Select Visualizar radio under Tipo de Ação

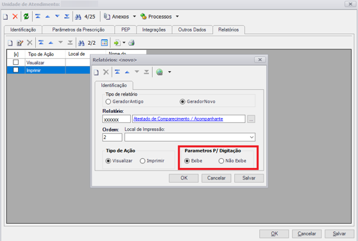click(x=108, y=161)
